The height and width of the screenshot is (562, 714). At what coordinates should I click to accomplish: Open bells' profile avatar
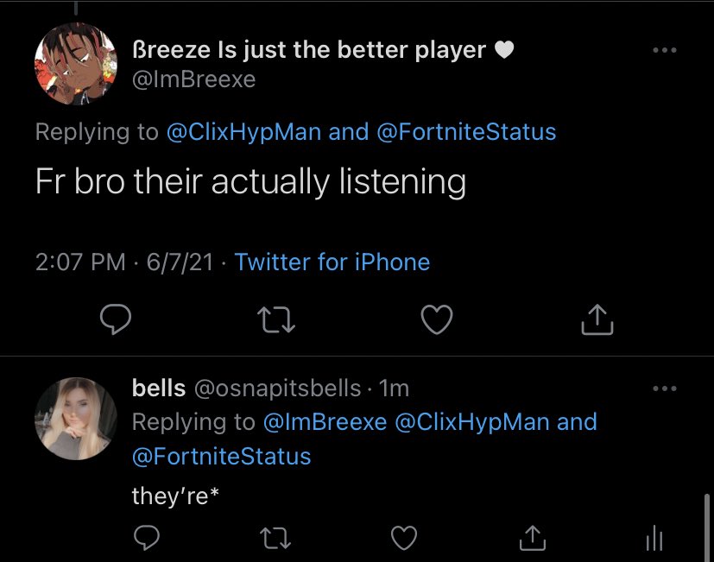coord(75,418)
